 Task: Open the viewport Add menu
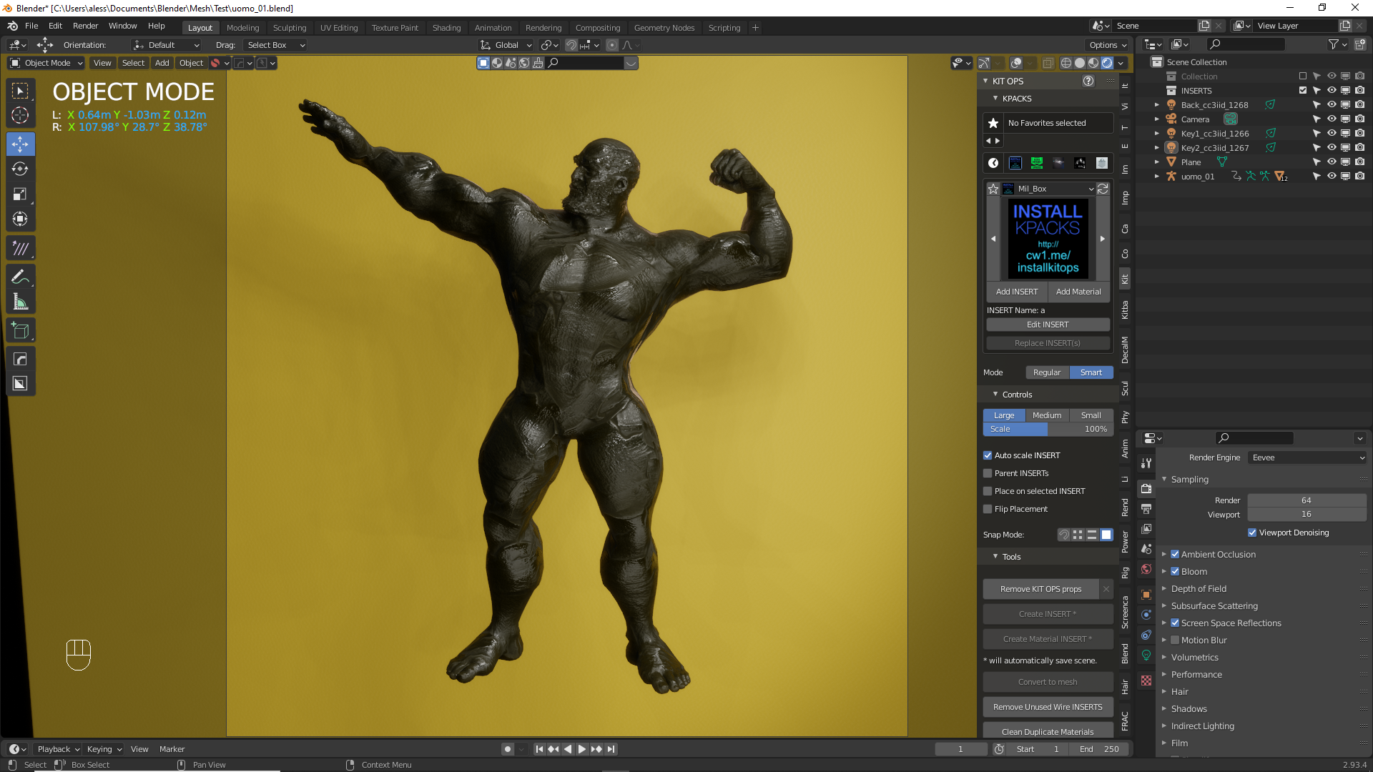click(162, 63)
